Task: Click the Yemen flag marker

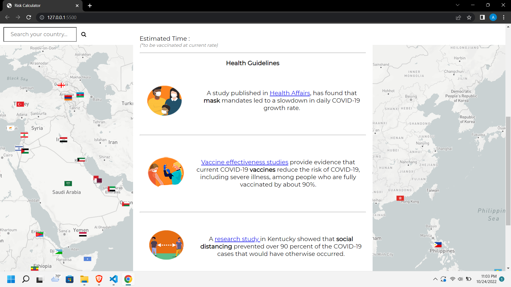Action: (83, 234)
